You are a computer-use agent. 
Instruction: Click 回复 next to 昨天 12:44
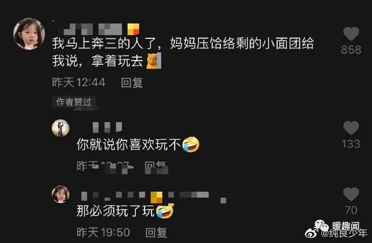pos(132,83)
